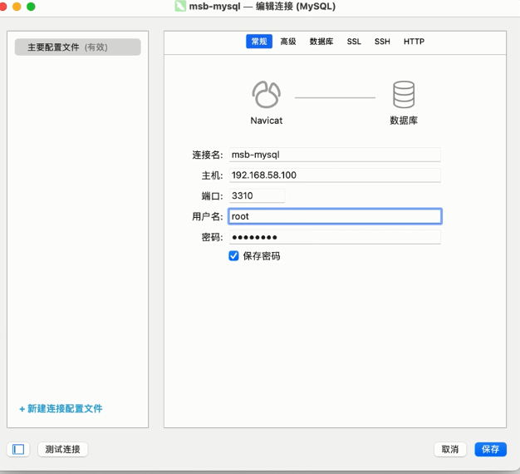The image size is (520, 474).
Task: Open the HTTP tab
Action: (x=414, y=42)
